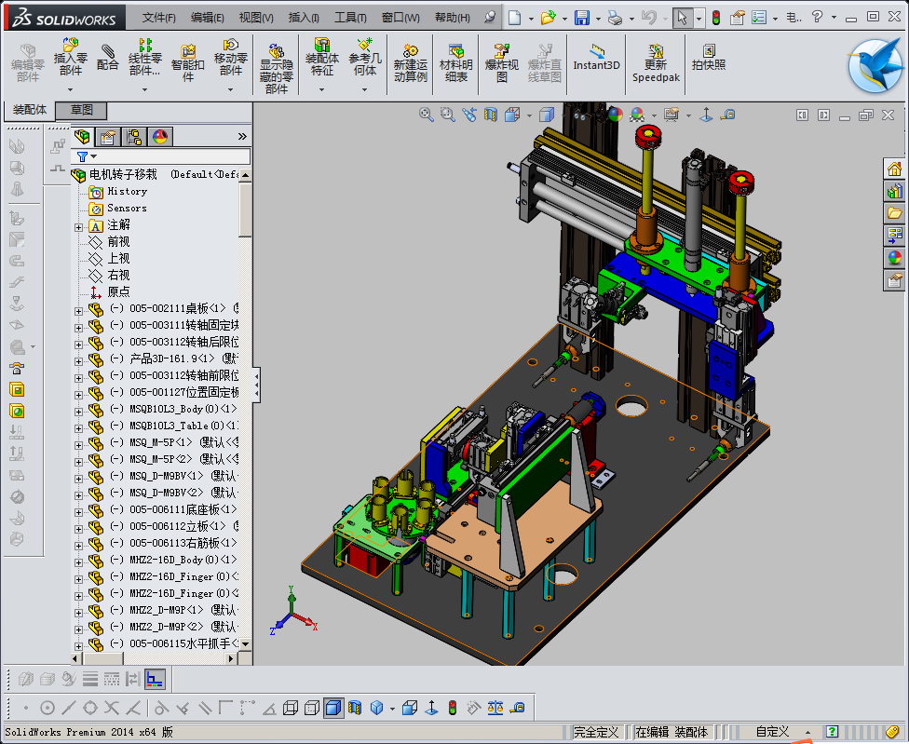Click the 拍快照 snapshot icon

(709, 57)
